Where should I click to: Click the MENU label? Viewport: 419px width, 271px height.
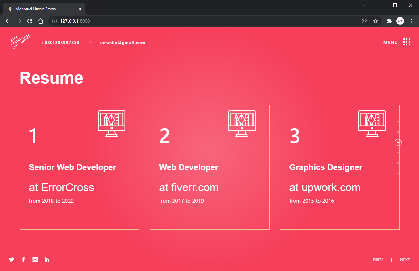(x=391, y=43)
